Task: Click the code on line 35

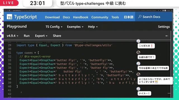Action: [x=67, y=68]
